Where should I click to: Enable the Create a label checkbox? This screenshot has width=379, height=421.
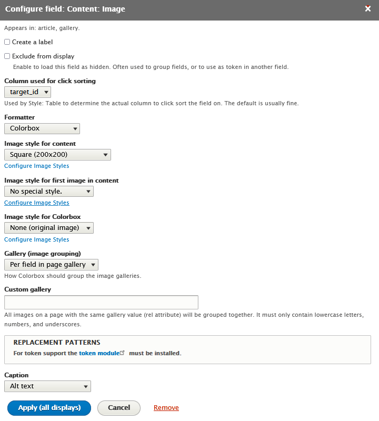(x=7, y=42)
